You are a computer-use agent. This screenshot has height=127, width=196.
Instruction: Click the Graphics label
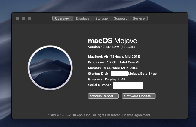click(x=95, y=79)
